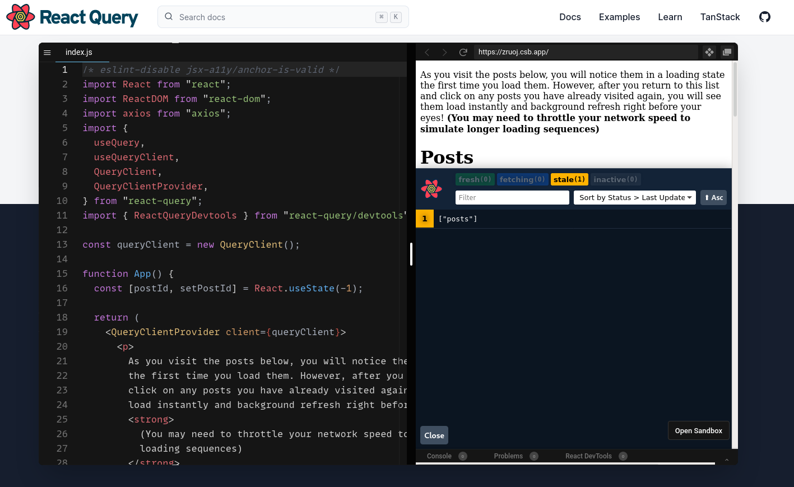Toggle the fresh queries status filter
794x487 pixels.
coord(475,179)
